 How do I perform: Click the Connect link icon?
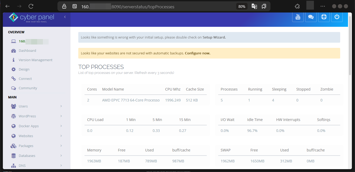click(14, 79)
